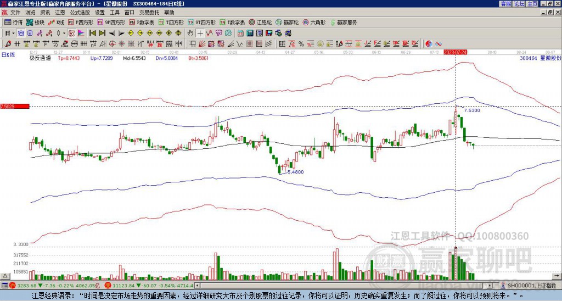Click the 深 index status icon
Viewport: 562px width, 301px height.
107,286
